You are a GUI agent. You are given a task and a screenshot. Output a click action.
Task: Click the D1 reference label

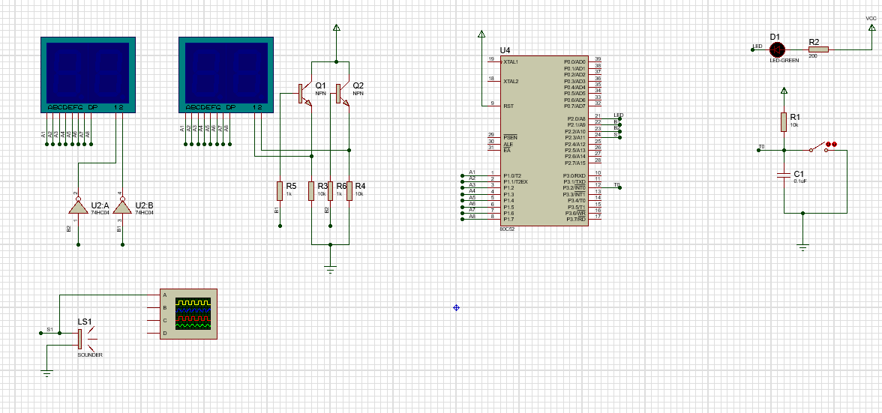click(775, 37)
